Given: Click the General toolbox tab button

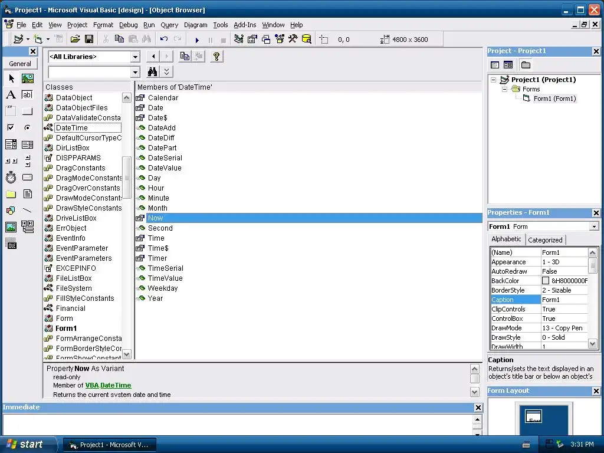Looking at the screenshot, I should click(x=20, y=64).
